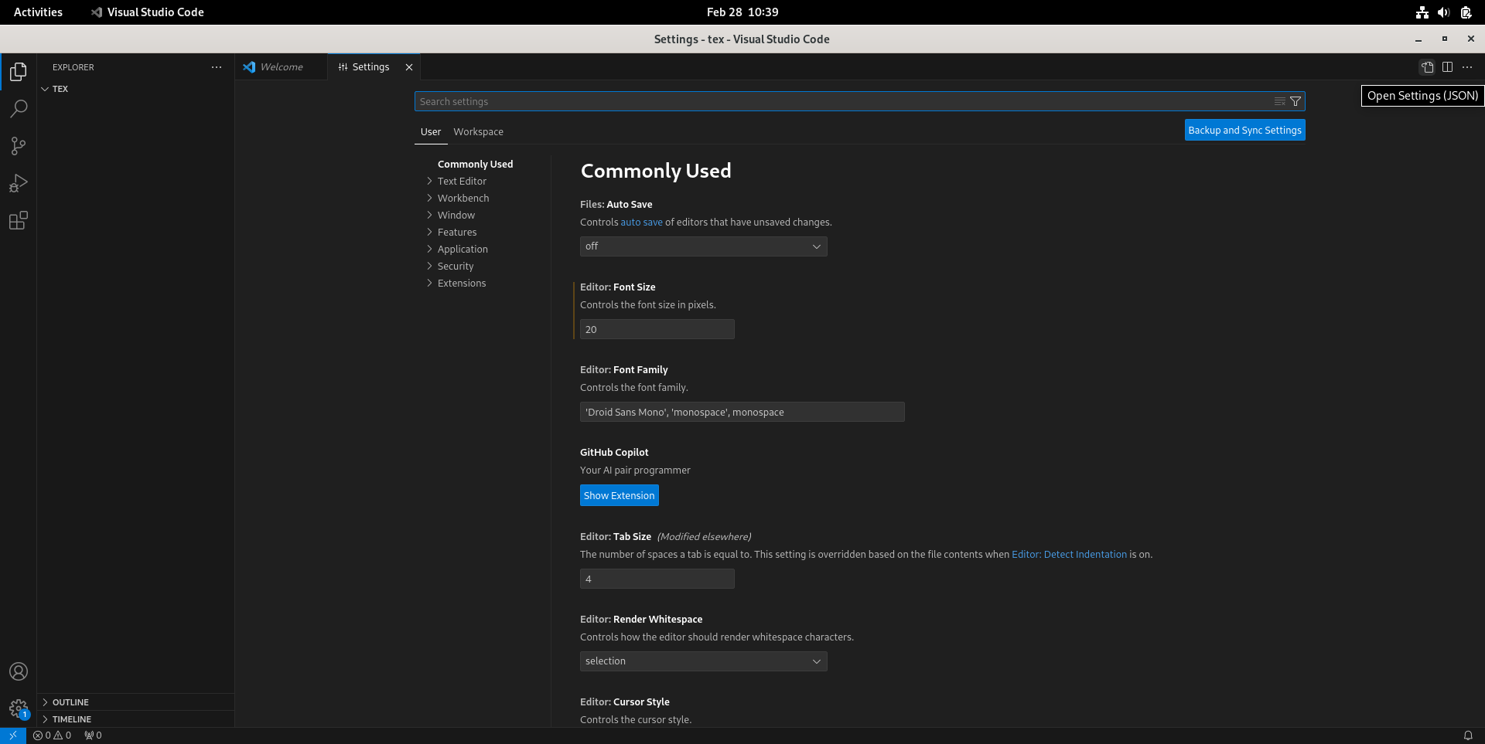Open the Search view icon
The height and width of the screenshot is (744, 1485).
19,109
